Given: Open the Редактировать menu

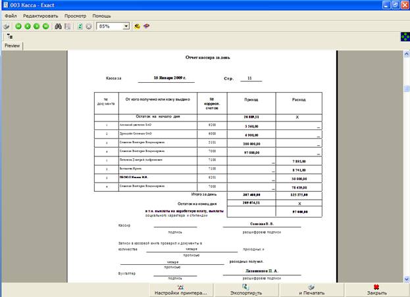Looking at the screenshot, I should click(x=41, y=16).
